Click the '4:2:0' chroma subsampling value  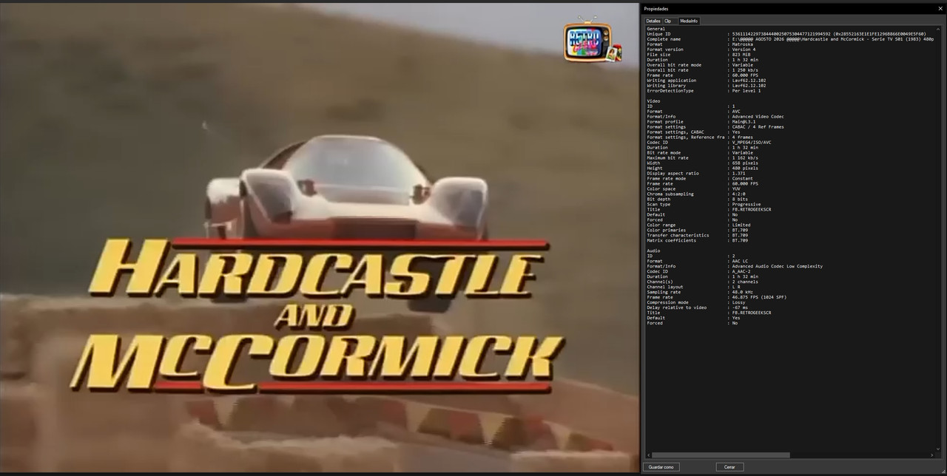[739, 194]
